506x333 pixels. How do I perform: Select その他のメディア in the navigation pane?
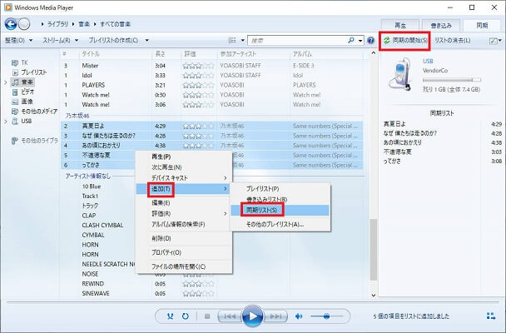pyautogui.click(x=39, y=112)
